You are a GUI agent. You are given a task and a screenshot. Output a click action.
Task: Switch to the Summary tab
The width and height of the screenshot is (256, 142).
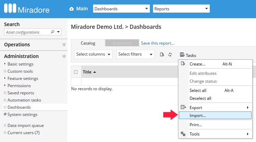(122, 43)
